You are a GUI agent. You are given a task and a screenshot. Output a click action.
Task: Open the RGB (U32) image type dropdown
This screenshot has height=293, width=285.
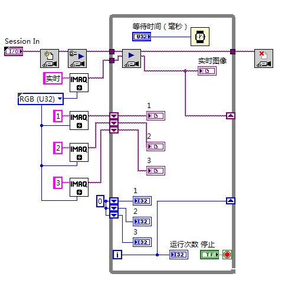point(60,99)
